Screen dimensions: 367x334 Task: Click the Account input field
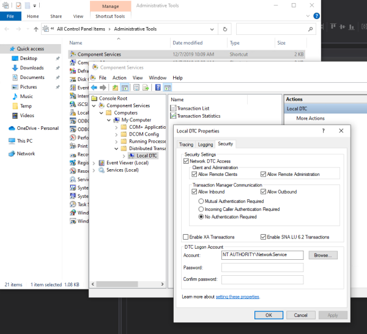[x=262, y=255]
